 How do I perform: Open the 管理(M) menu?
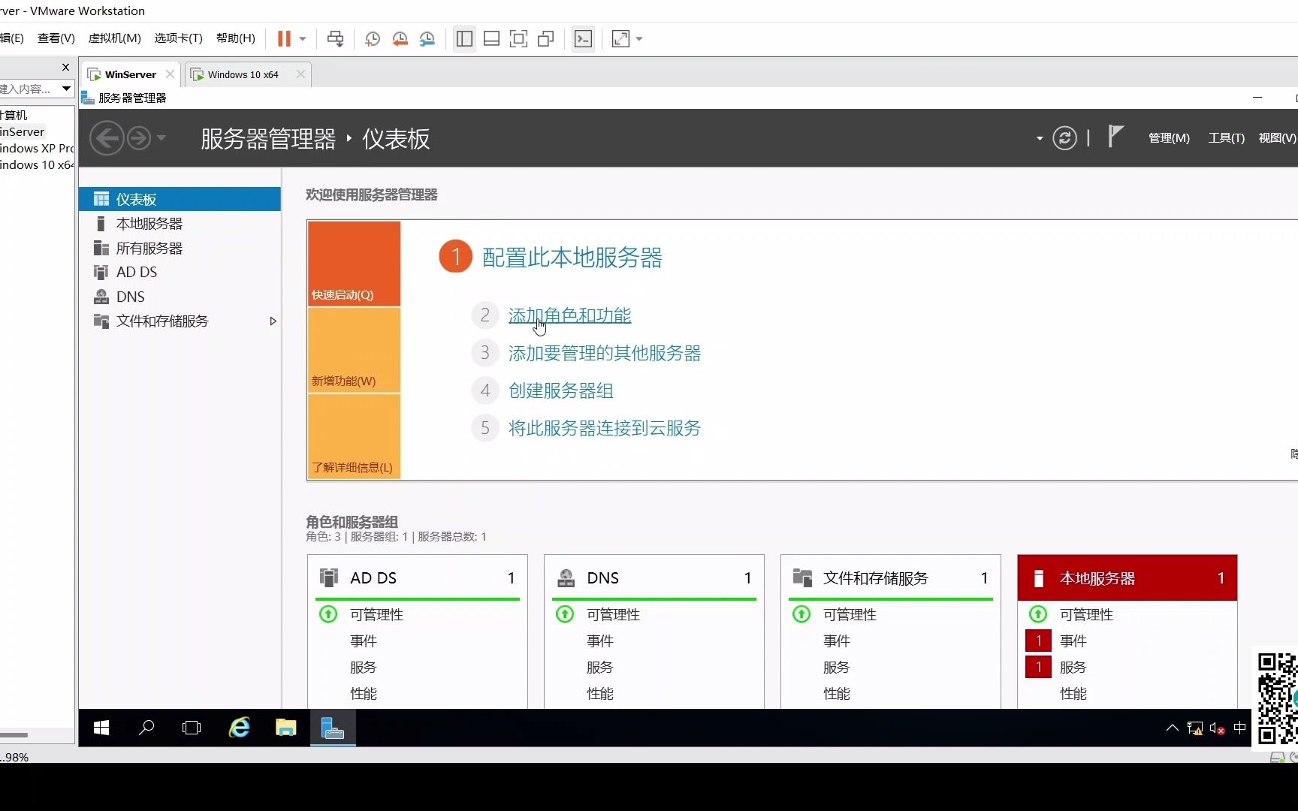(1169, 138)
